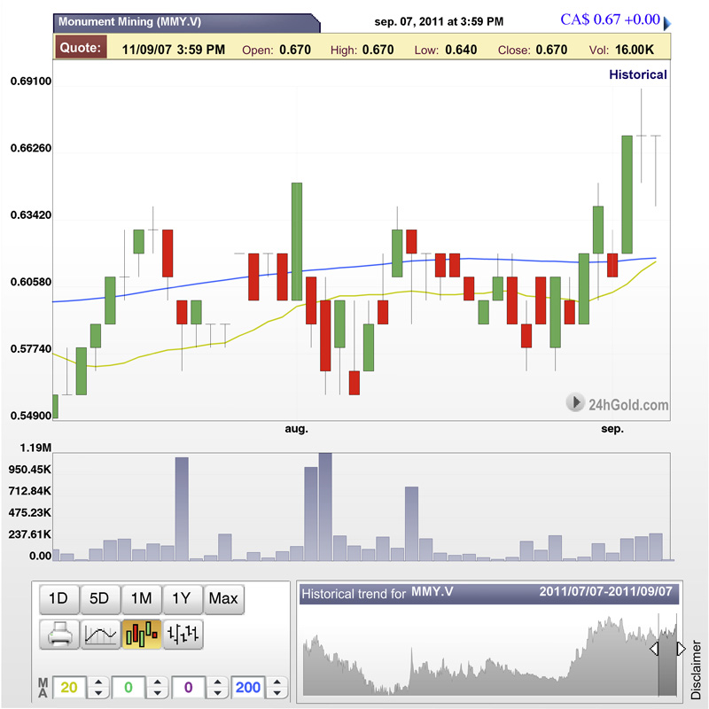Screen dimensions: 709x709
Task: Select the OHLC bar chart style
Action: click(x=183, y=634)
